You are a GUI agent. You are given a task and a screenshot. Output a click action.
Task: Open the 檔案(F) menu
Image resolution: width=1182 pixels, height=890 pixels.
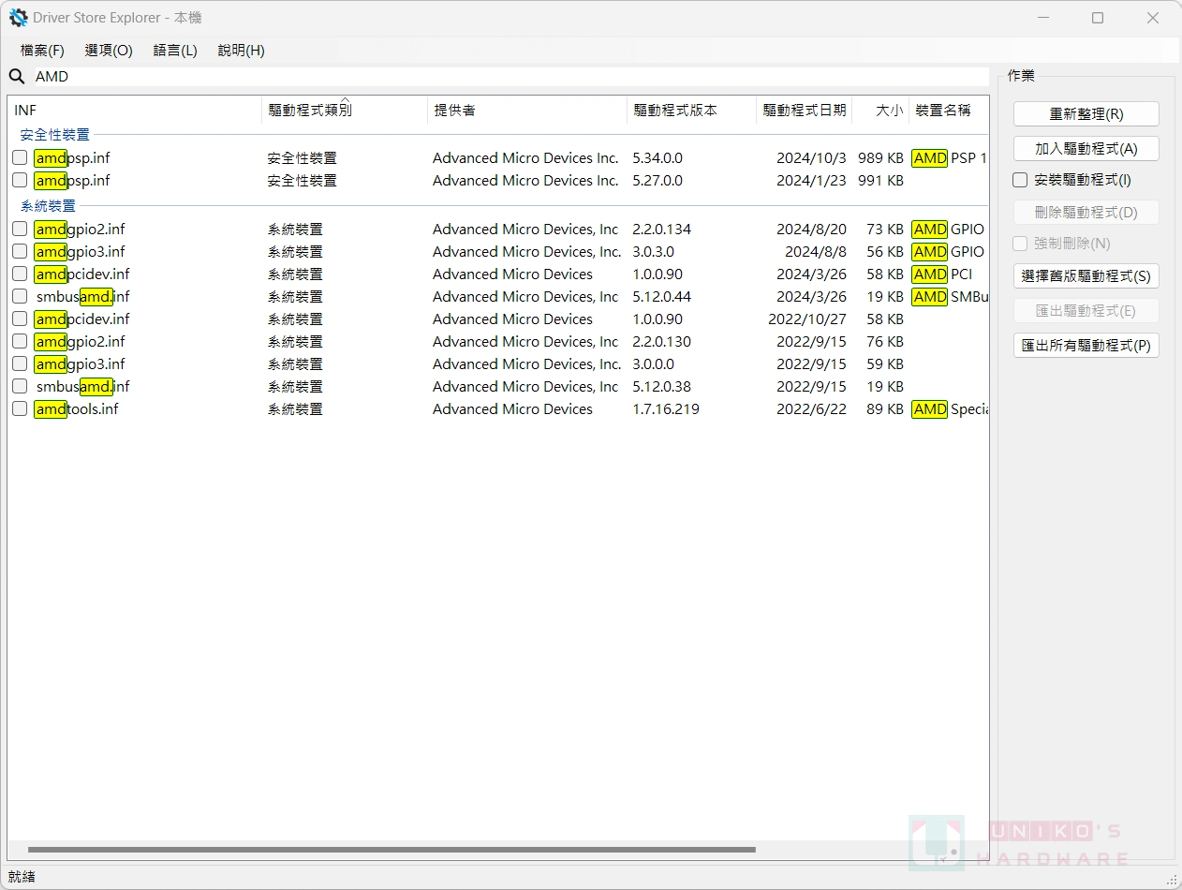(42, 51)
